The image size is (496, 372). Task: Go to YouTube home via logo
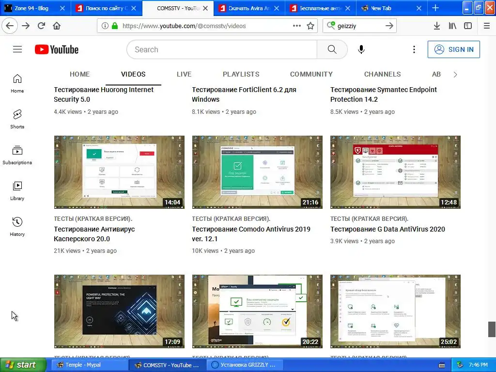[x=57, y=49]
